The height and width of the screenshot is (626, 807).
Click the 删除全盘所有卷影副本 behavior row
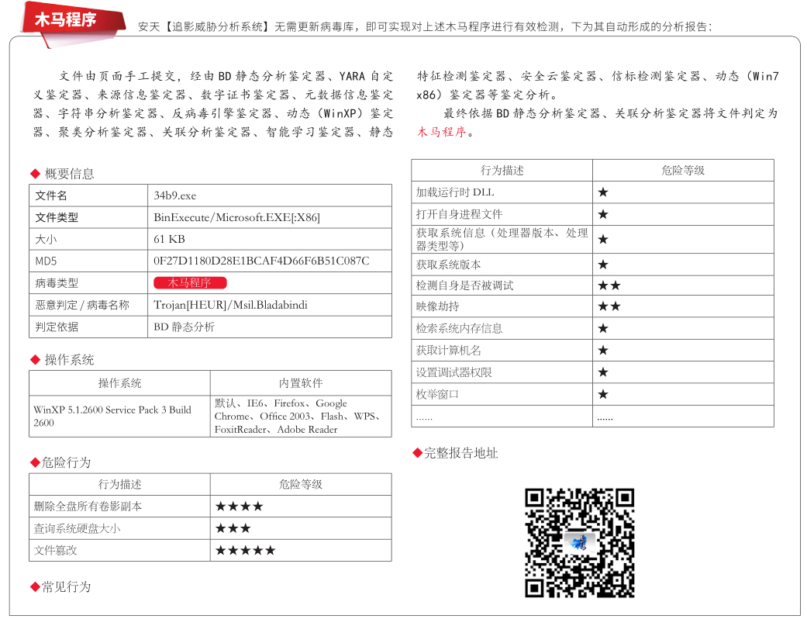(211, 507)
